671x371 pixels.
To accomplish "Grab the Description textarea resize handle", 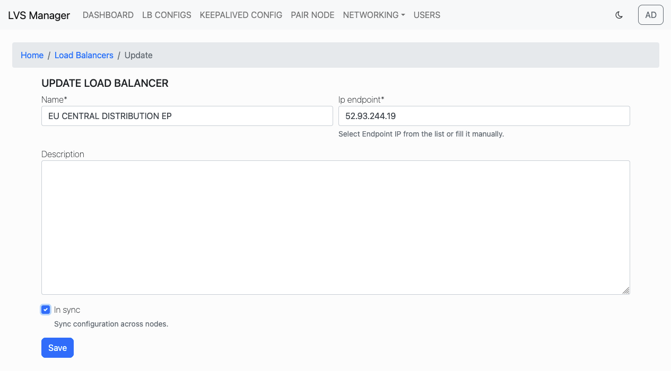I will [626, 291].
